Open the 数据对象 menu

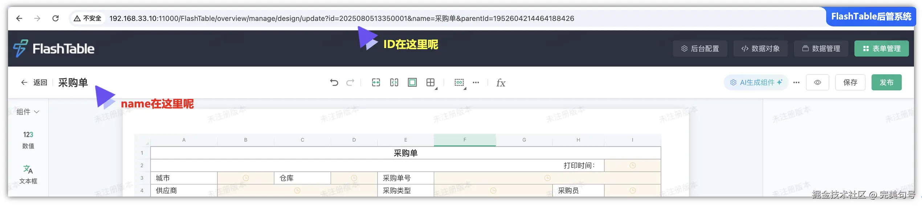pos(760,48)
